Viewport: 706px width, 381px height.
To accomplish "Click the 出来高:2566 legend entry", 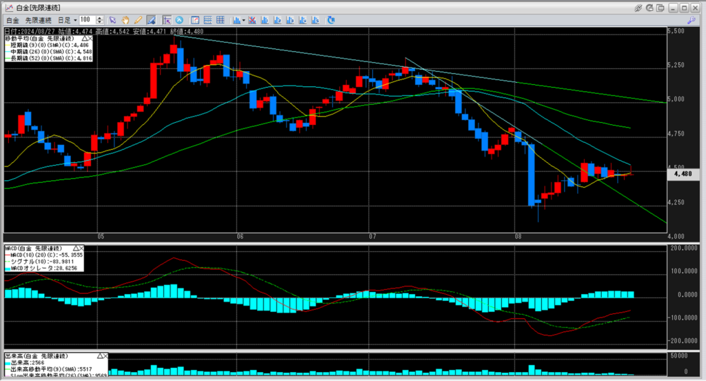I will pyautogui.click(x=24, y=362).
